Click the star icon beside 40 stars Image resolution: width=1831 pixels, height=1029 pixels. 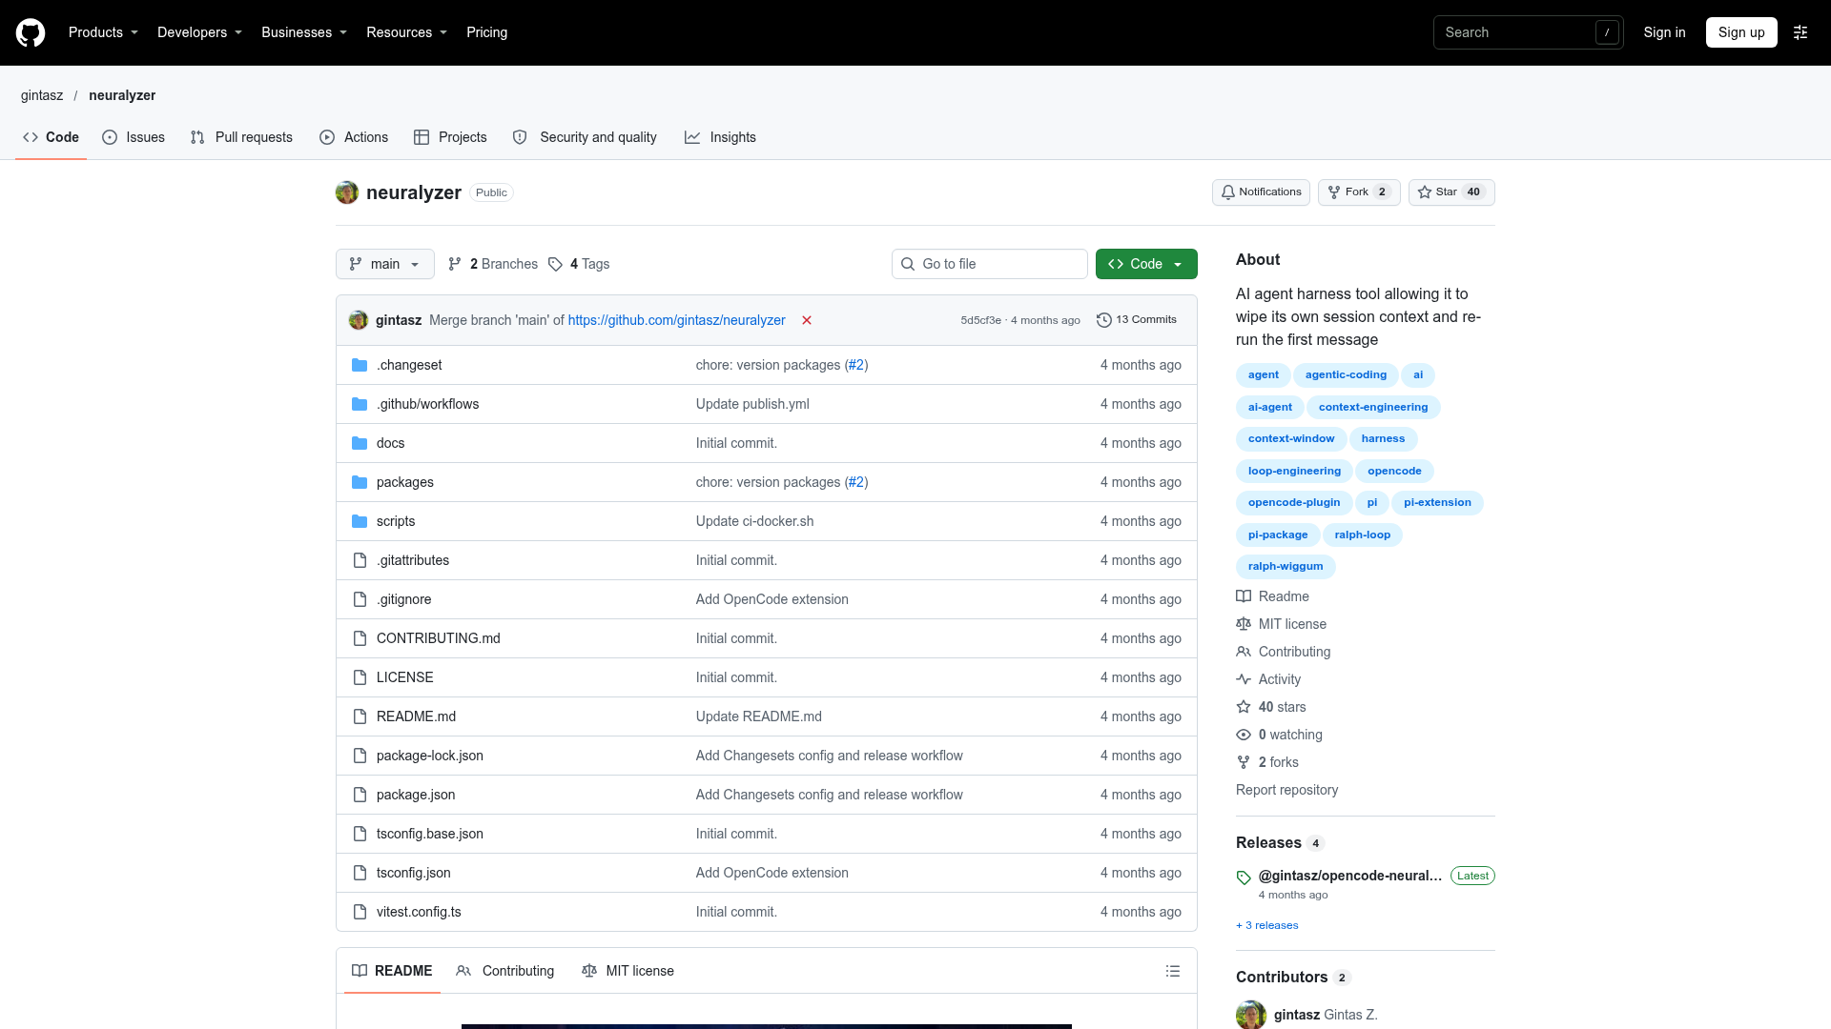click(1244, 707)
